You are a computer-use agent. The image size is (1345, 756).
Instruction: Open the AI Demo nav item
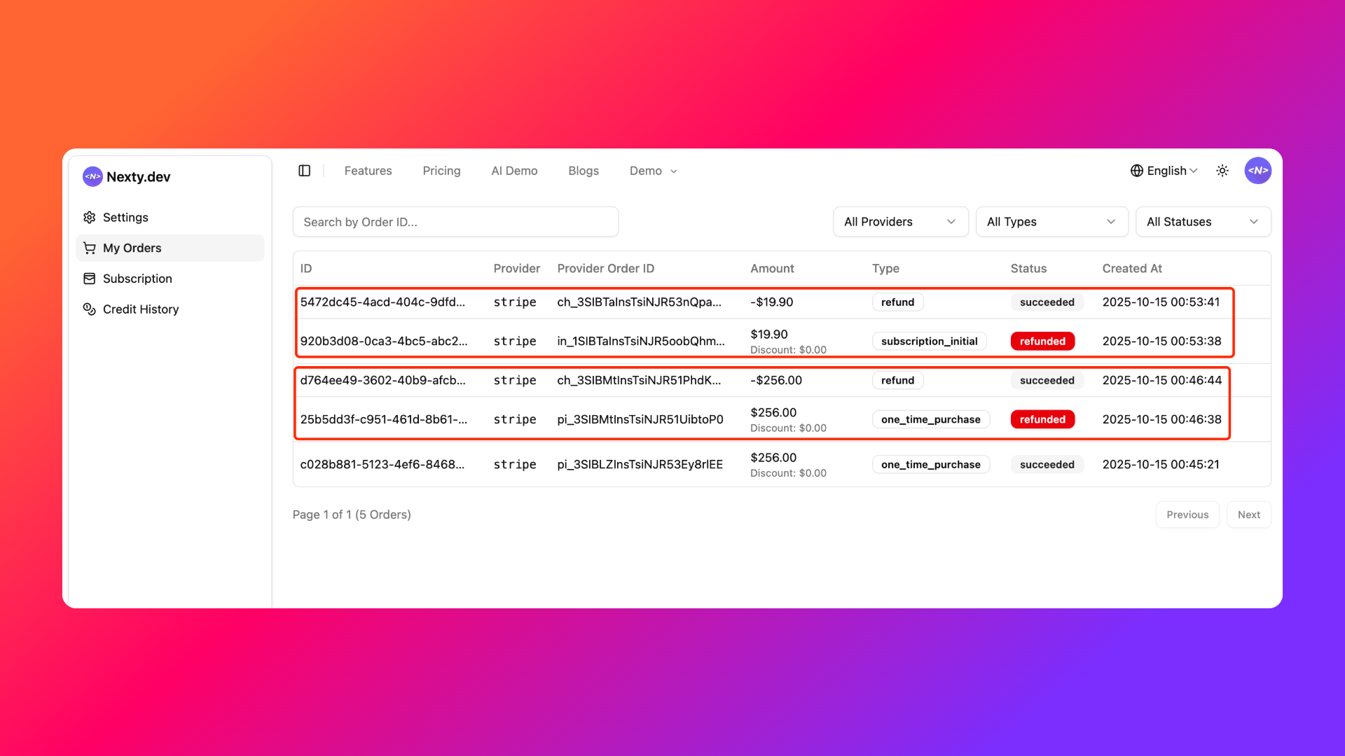pos(514,171)
